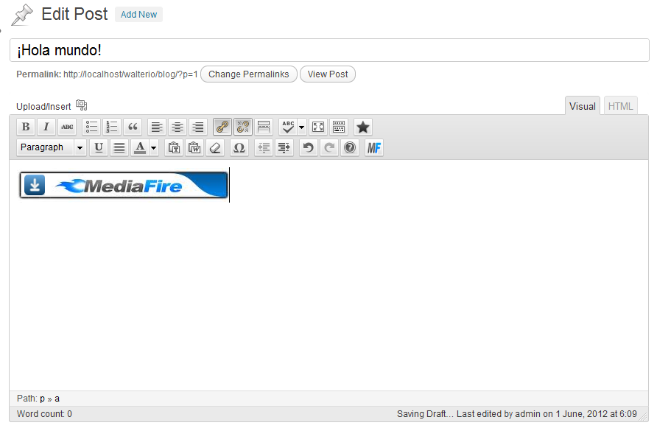Click the permalink URL text

(x=130, y=74)
